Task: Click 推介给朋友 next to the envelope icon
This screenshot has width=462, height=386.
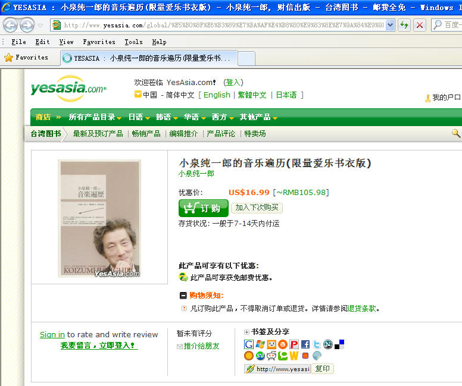Action: (202, 346)
